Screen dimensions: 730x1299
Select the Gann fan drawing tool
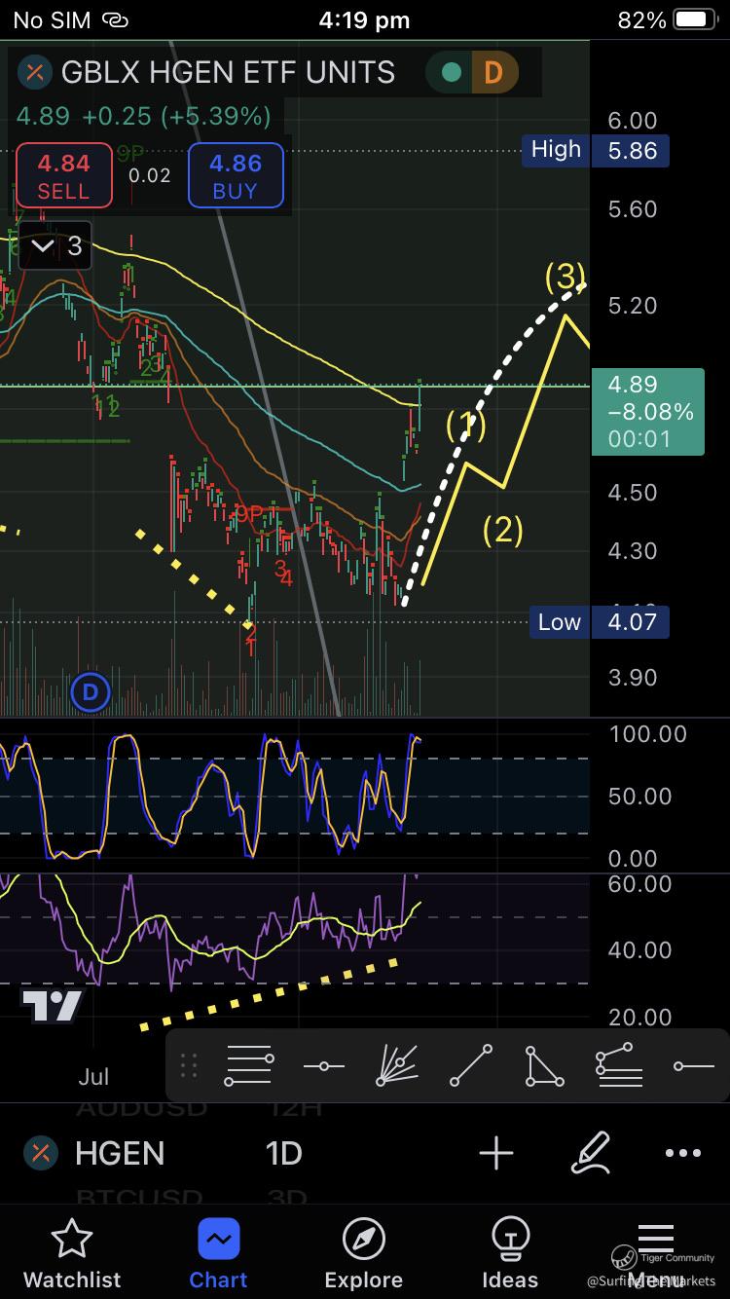[x=397, y=1066]
